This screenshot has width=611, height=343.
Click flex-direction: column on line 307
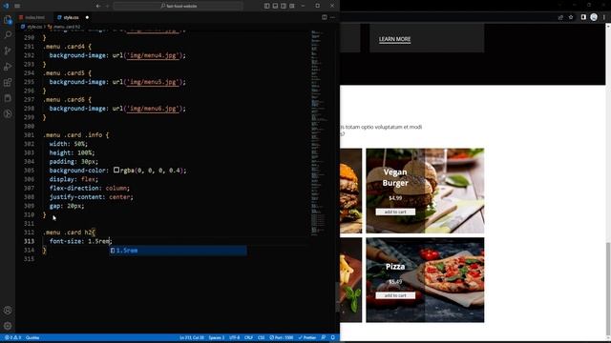click(89, 189)
